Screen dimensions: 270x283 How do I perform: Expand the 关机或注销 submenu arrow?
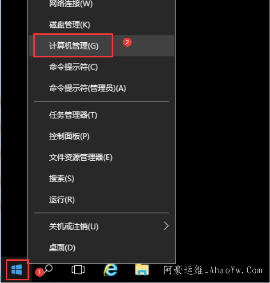166,226
